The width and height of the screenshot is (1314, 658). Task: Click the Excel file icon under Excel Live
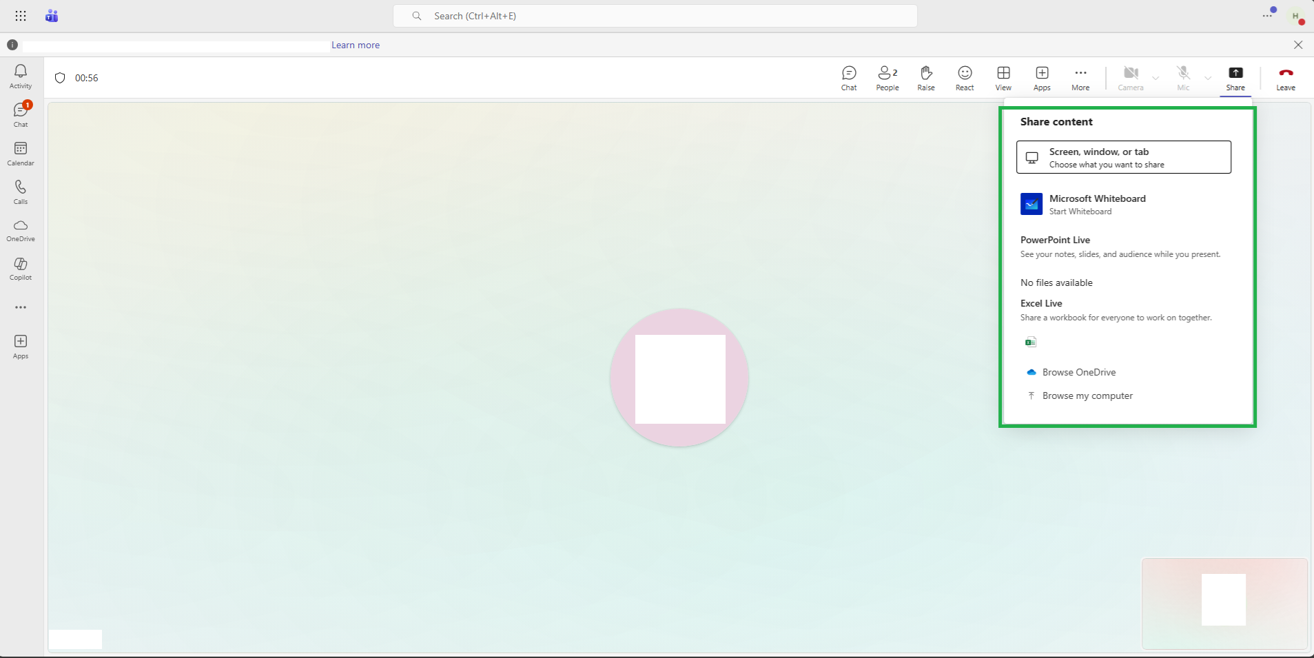tap(1031, 342)
